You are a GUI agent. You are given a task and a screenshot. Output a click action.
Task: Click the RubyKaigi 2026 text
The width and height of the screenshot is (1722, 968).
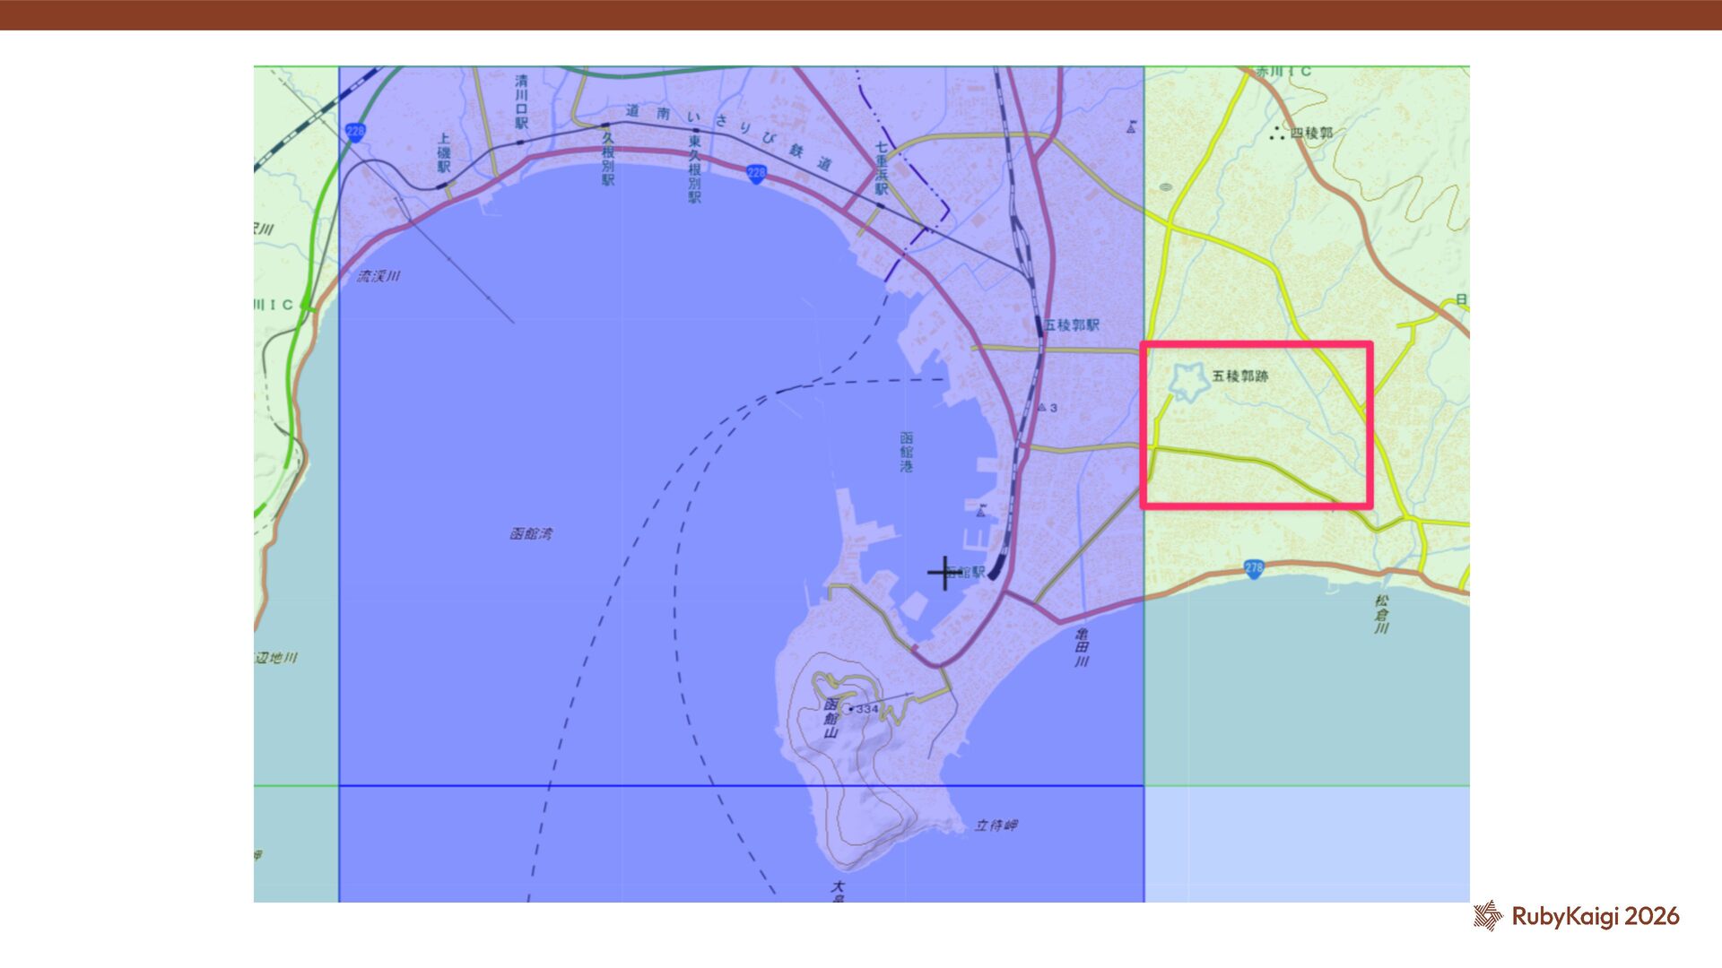click(x=1596, y=916)
